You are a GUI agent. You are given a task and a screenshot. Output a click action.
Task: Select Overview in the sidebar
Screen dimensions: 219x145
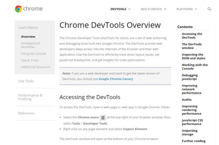(x=28, y=37)
